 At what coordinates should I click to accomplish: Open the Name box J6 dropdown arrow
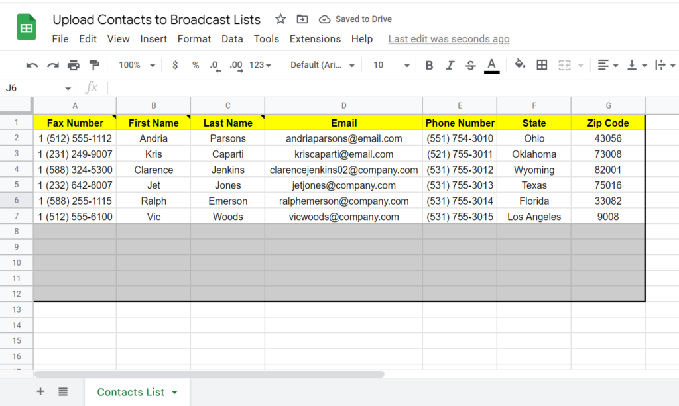pyautogui.click(x=68, y=89)
